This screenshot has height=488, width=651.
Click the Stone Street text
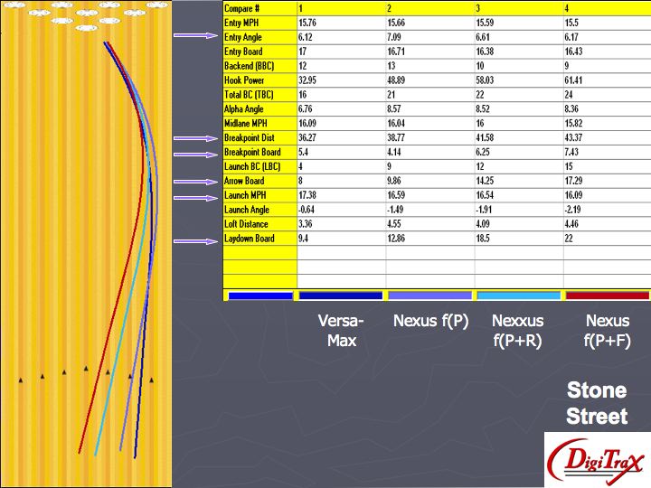pos(596,403)
